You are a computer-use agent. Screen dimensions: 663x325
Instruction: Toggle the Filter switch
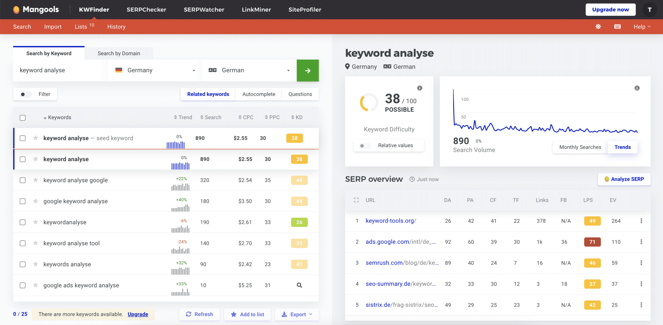pos(26,94)
